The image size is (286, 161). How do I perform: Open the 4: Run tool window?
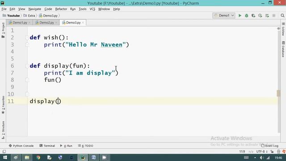(66, 146)
